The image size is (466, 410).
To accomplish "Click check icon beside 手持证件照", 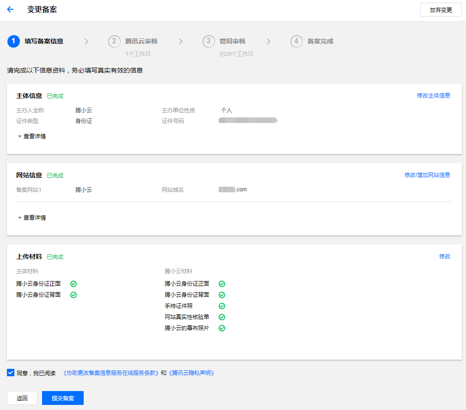I will click(222, 306).
